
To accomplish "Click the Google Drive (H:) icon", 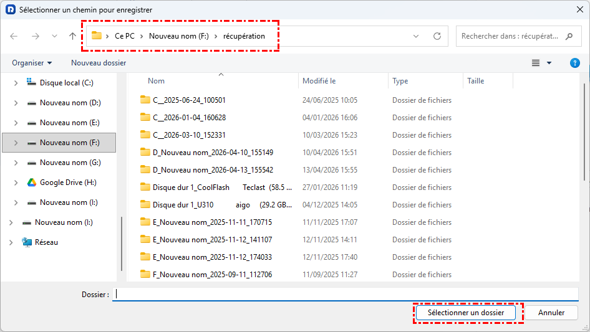I will 32,183.
